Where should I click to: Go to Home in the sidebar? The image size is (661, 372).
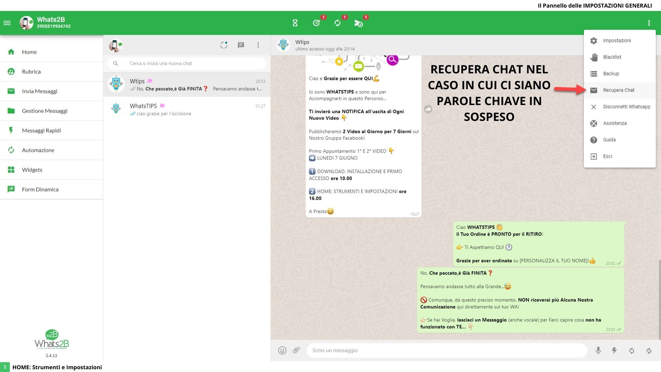(52, 52)
